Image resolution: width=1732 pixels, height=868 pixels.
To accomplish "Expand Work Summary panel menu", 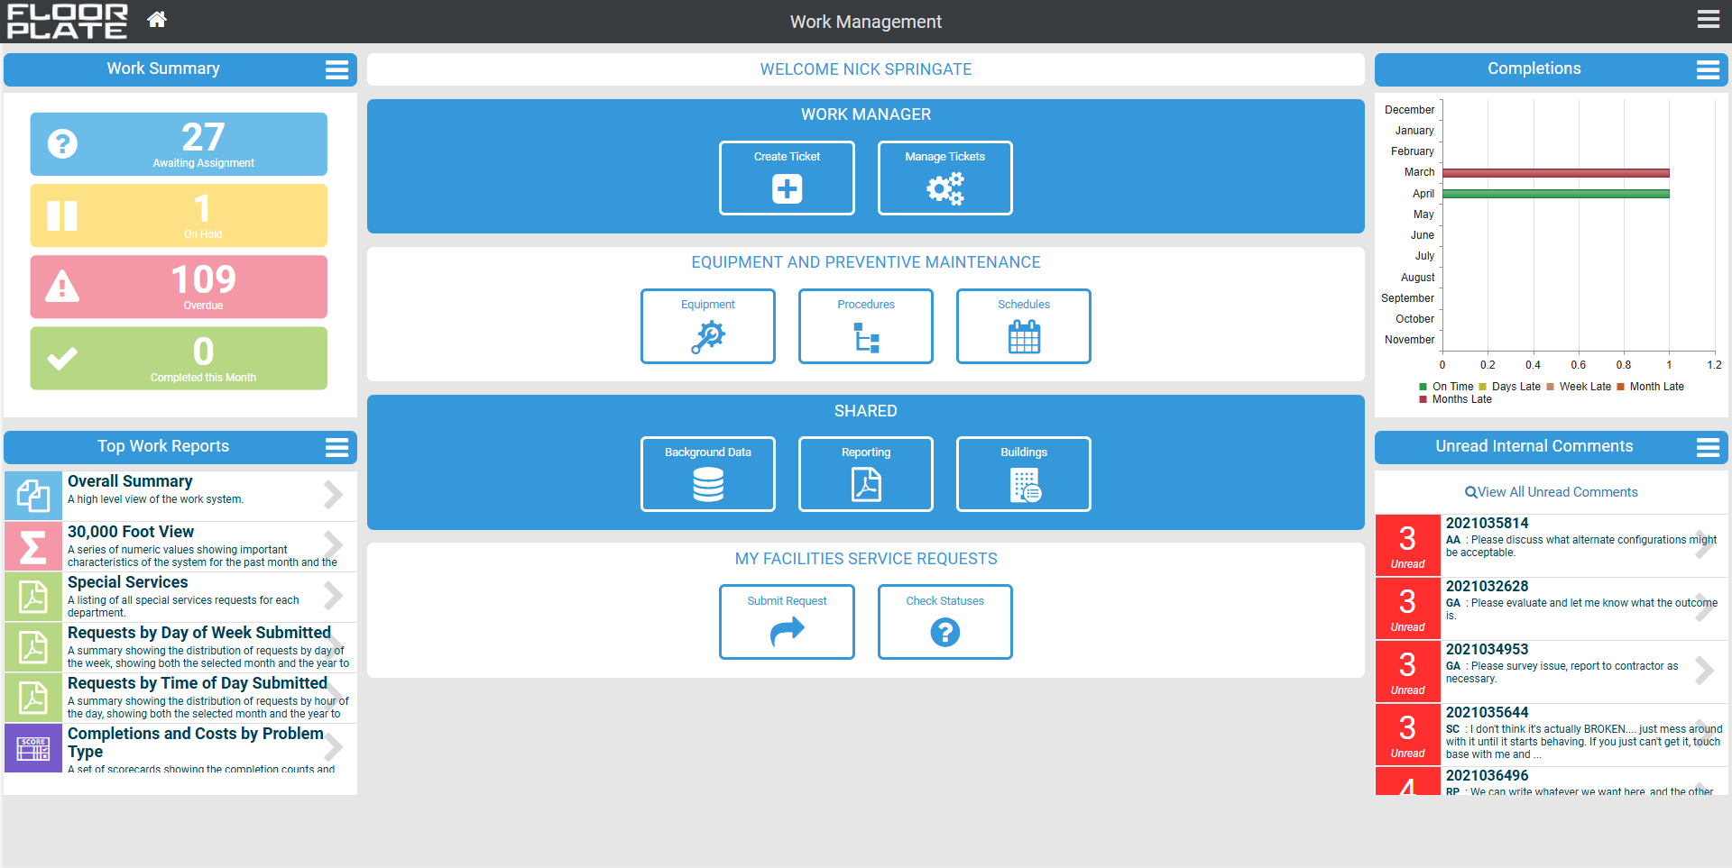I will coord(336,69).
